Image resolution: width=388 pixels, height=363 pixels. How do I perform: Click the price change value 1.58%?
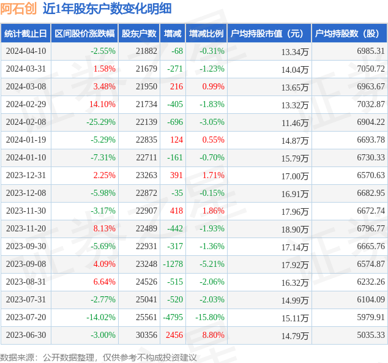pos(105,69)
